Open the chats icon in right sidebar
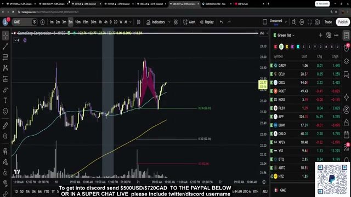351x197 pixels. [x=346, y=74]
